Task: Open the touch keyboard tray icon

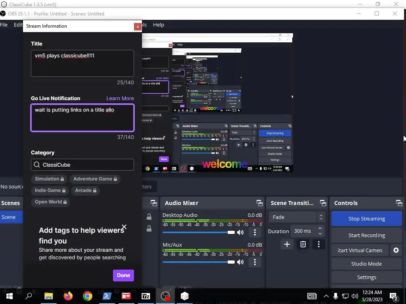Action: tap(312, 296)
